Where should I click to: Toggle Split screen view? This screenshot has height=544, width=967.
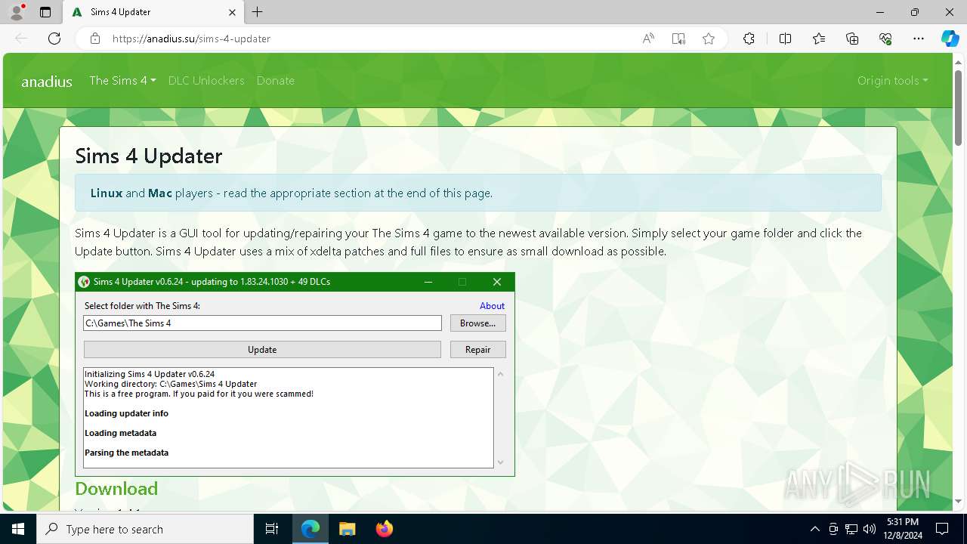point(785,39)
